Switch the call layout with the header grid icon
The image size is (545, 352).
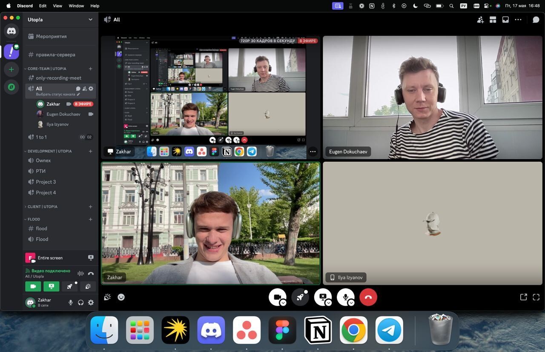493,20
